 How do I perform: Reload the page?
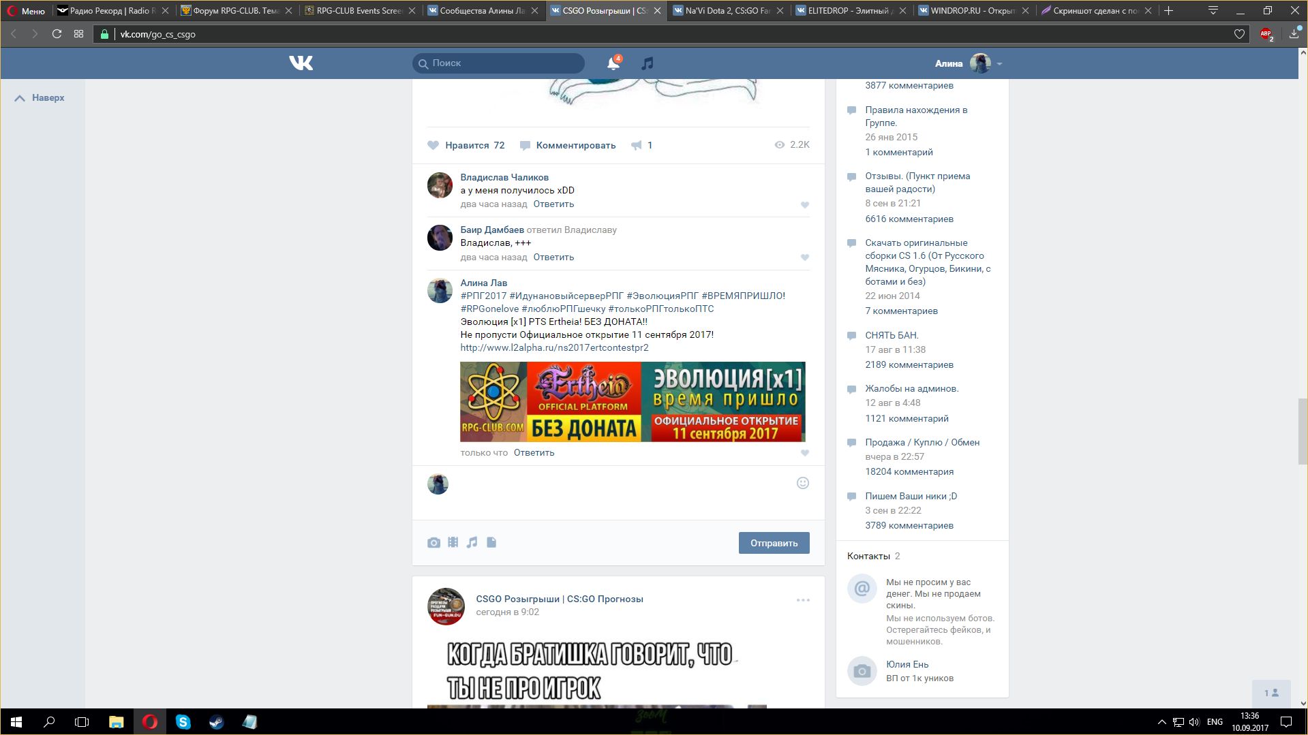point(57,34)
